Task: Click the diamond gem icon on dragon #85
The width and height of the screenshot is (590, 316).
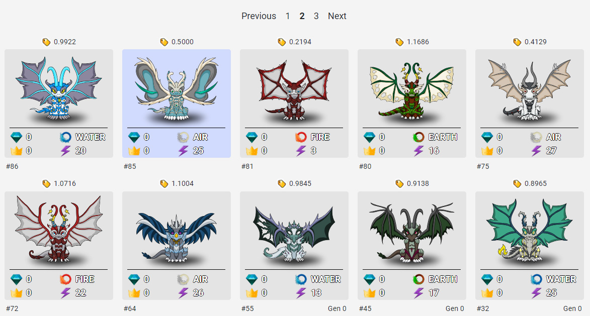Action: click(x=134, y=138)
